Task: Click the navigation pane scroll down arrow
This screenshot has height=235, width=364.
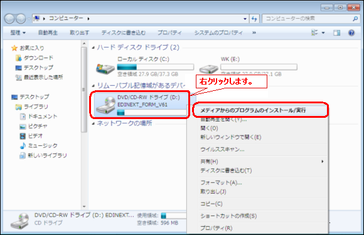Action: click(x=84, y=207)
